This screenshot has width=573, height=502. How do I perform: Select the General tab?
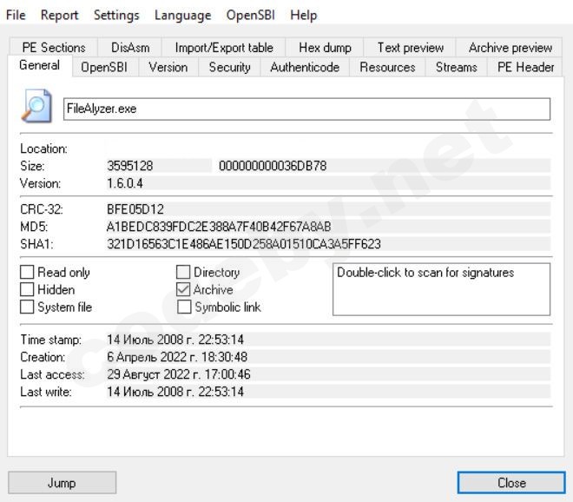point(39,65)
